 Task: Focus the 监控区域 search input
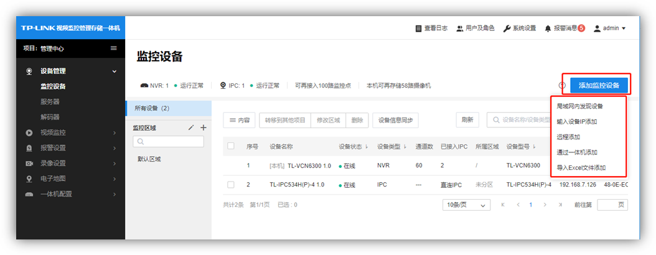point(168,142)
